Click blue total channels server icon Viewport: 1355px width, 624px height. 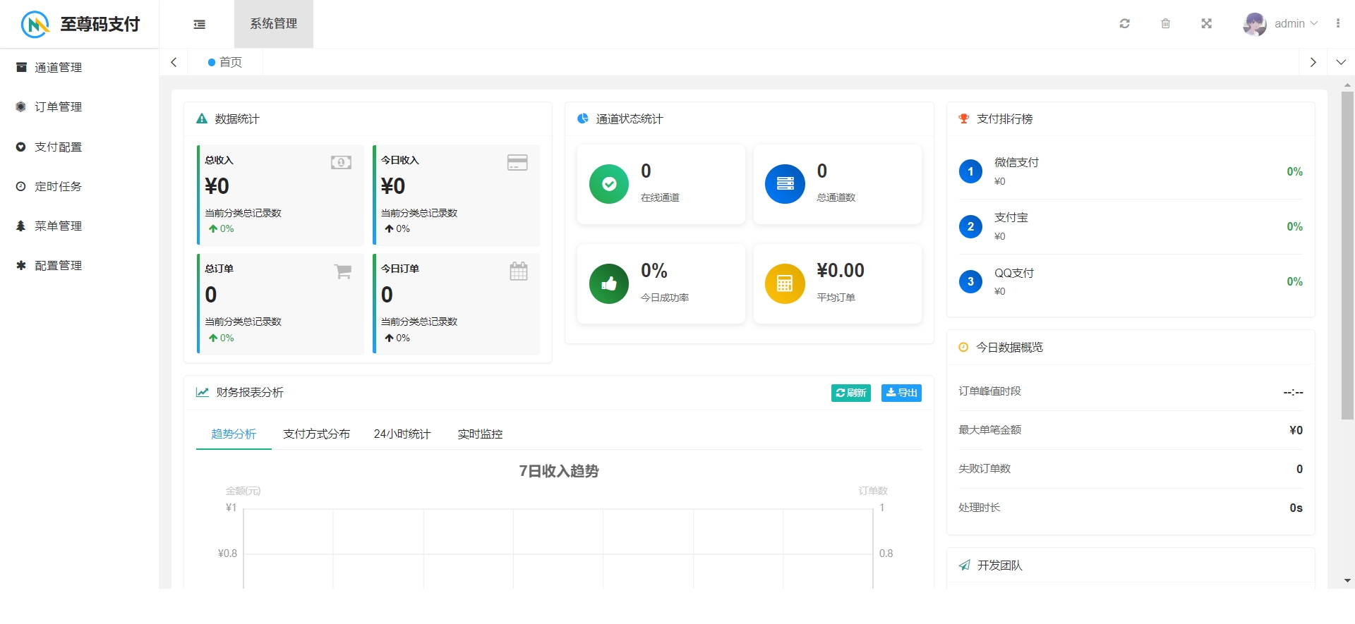(785, 184)
